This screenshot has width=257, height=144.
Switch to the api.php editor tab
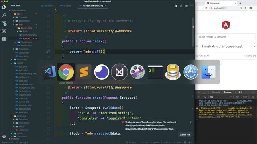tap(65, 6)
